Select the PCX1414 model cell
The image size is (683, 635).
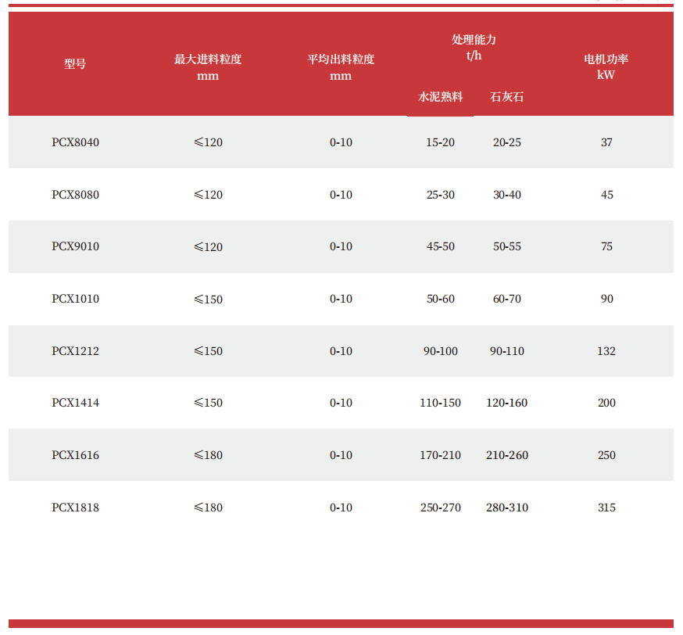point(76,403)
